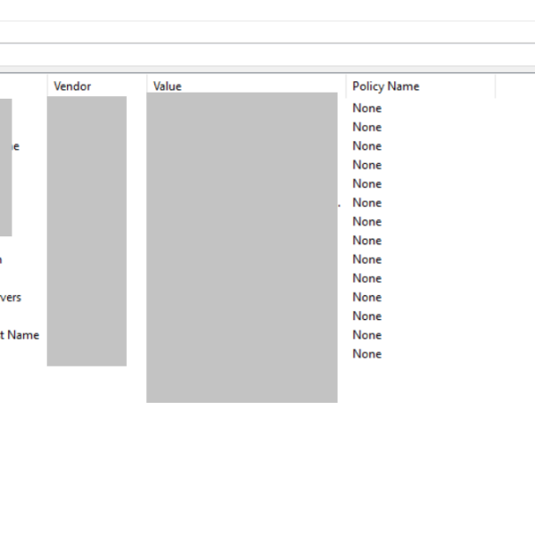Select the second None policy row
Image resolution: width=535 pixels, height=535 pixels.
366,127
